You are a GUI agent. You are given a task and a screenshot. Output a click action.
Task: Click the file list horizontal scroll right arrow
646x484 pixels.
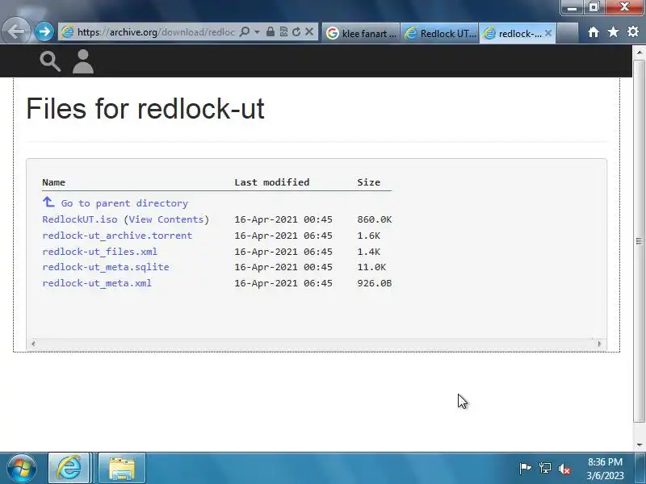[x=599, y=344]
